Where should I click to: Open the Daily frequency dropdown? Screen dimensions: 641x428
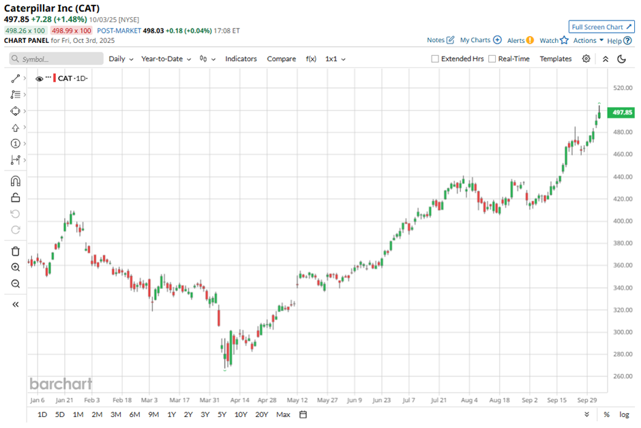[x=121, y=59]
